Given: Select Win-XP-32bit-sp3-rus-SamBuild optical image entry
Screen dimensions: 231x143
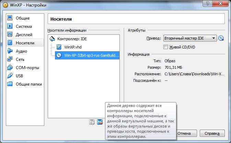Looking at the screenshot, I should pos(87,55).
